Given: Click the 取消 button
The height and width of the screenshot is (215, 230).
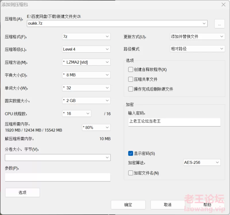Looking at the screenshot, I should click(x=168, y=205).
